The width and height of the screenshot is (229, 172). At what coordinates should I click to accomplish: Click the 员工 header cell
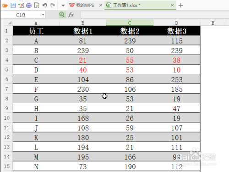tap(36, 31)
